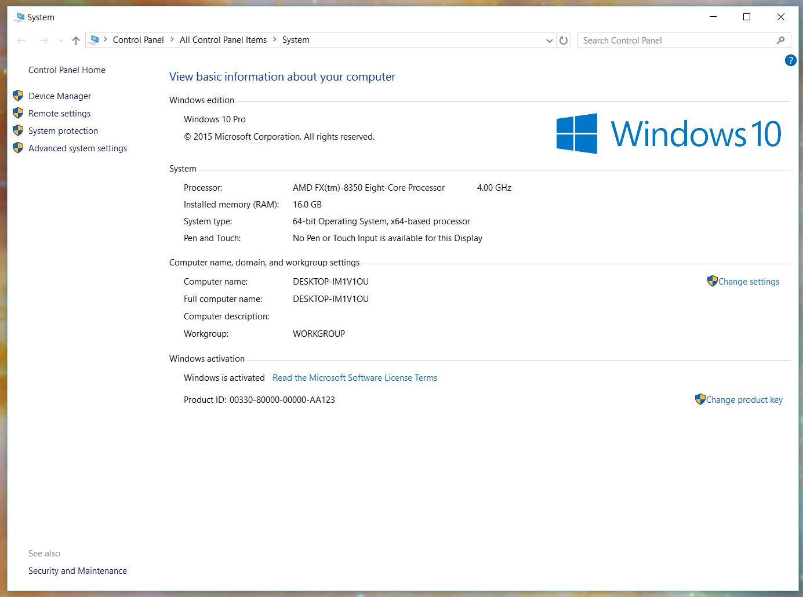Screen dimensions: 803x597
Task: Click the Windows is activated text
Action: point(224,378)
